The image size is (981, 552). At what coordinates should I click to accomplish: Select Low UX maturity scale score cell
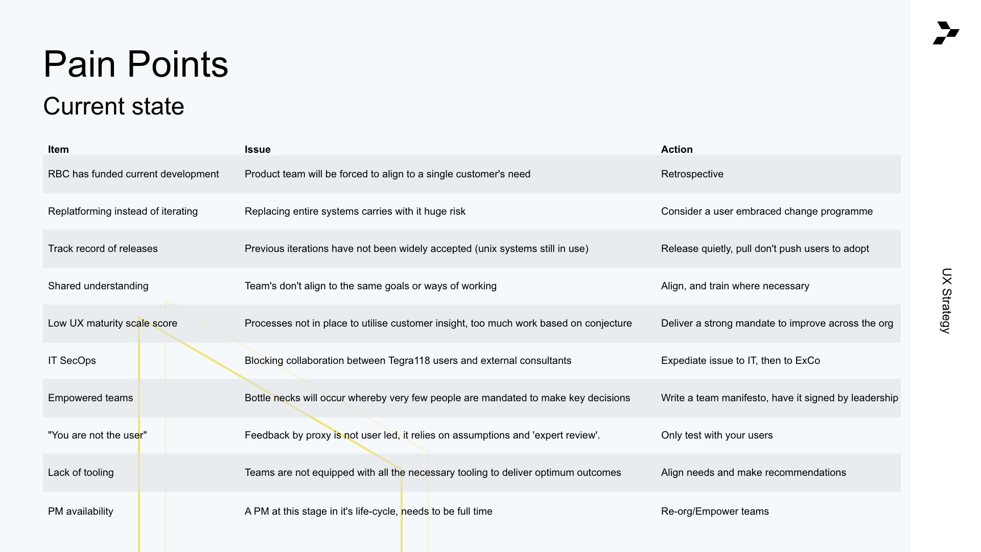click(x=112, y=324)
